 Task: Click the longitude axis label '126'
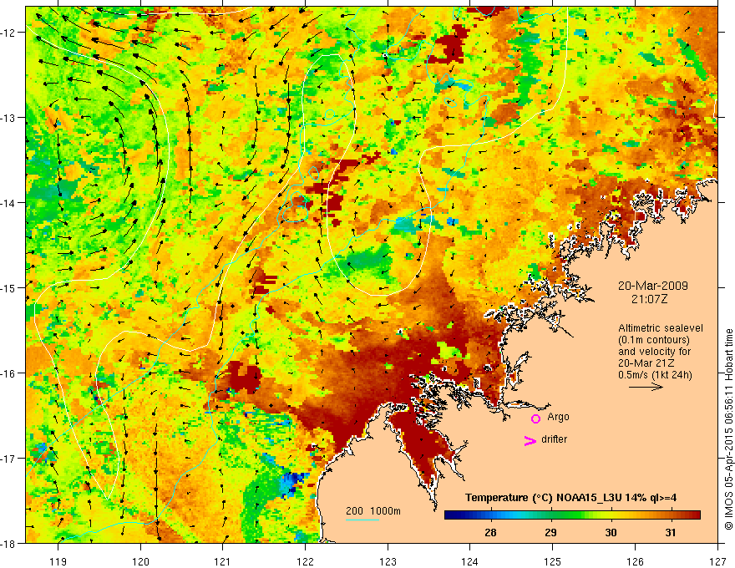[x=635, y=561]
